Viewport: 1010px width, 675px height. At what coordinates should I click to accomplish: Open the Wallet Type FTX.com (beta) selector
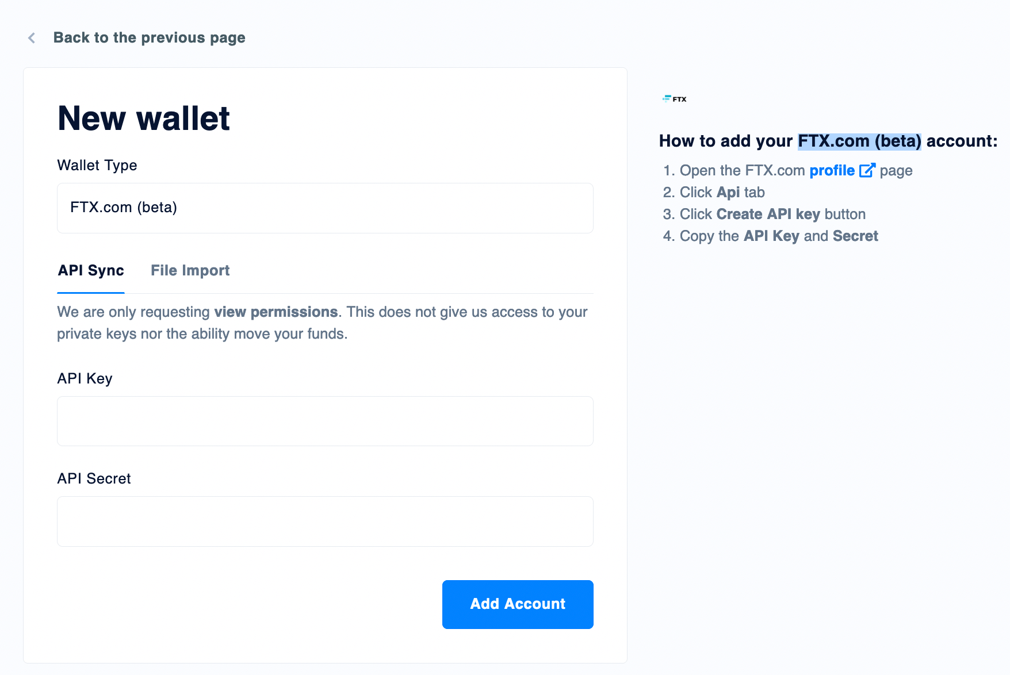(x=325, y=208)
